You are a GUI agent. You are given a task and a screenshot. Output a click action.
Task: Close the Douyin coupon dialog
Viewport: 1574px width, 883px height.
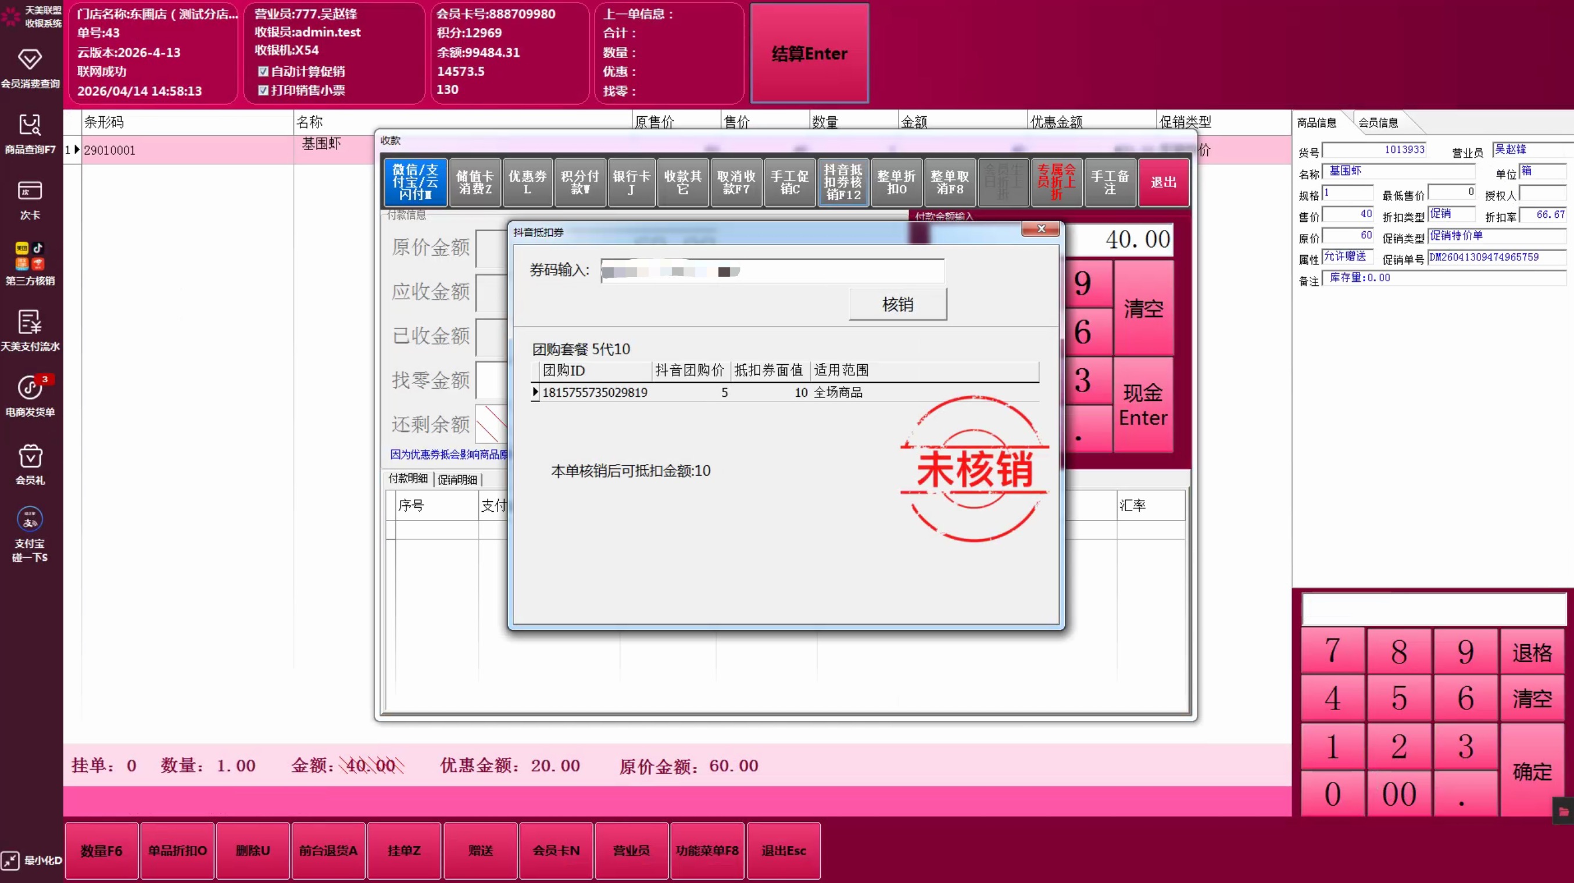pos(1041,229)
